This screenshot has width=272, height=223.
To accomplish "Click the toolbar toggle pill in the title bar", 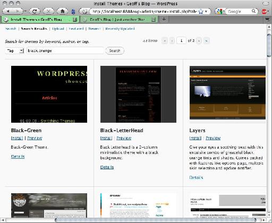I will click(x=265, y=3).
